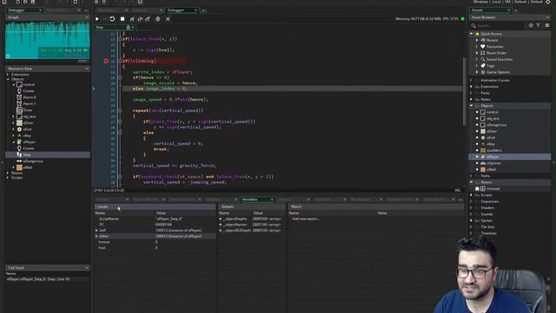556x313 pixels.
Task: Toggle real-time updating in debugger toolbar
Action: [x=158, y=19]
